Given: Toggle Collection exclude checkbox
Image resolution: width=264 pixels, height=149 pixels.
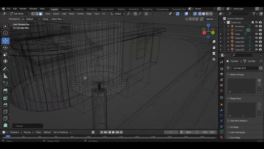Looking at the screenshot, I should [252, 22].
